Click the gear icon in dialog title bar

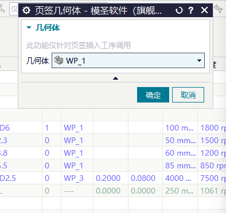click(26, 10)
